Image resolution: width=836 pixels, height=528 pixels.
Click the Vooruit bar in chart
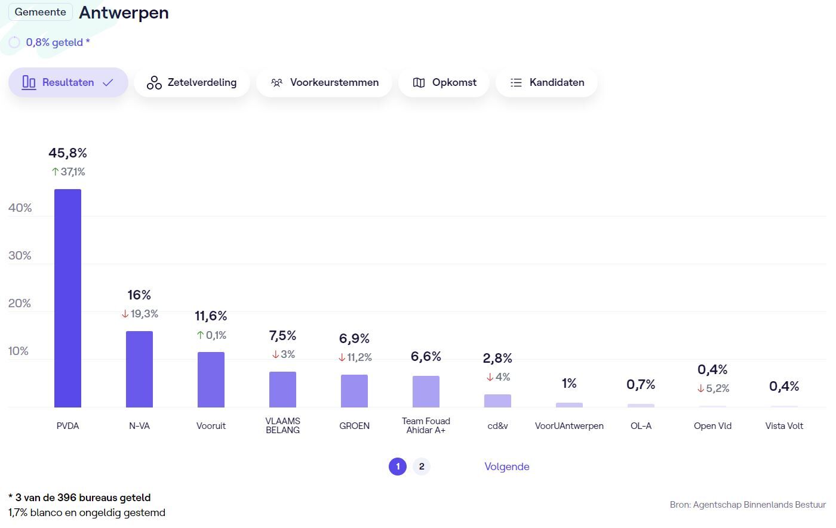pos(211,379)
